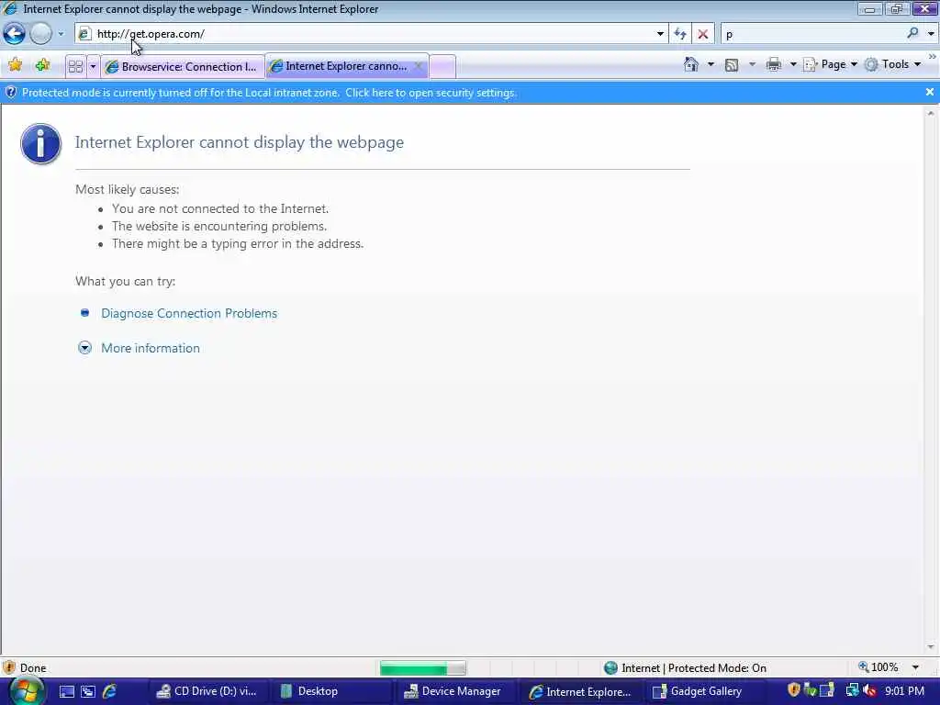Click the 9:01 PM system clock

[x=904, y=690]
